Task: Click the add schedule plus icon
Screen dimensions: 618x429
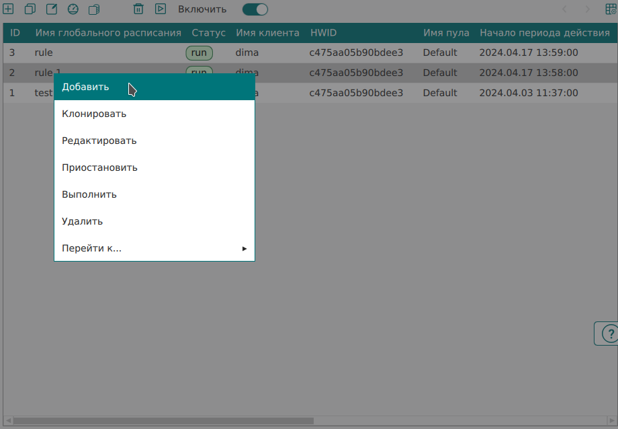Action: tap(8, 9)
